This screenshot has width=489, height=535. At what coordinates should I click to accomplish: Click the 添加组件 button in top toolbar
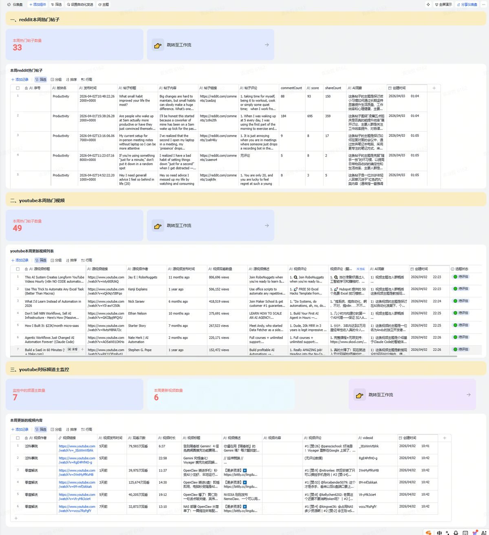coord(37,4)
